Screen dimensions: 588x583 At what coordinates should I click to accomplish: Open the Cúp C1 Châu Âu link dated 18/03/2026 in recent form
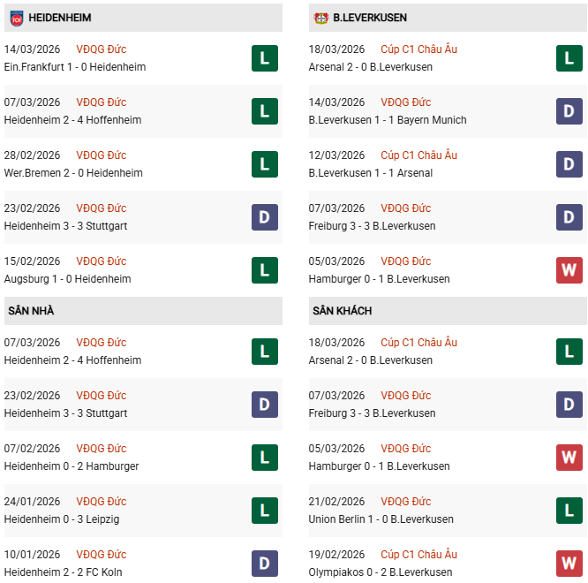[x=418, y=49]
